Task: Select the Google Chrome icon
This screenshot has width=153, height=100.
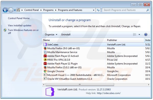Action: (x=45, y=71)
